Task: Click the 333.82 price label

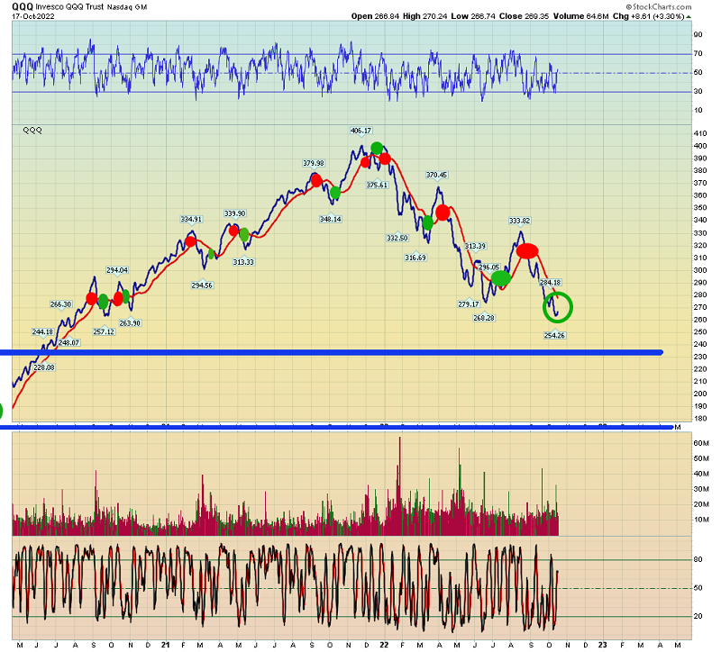Action: click(520, 221)
